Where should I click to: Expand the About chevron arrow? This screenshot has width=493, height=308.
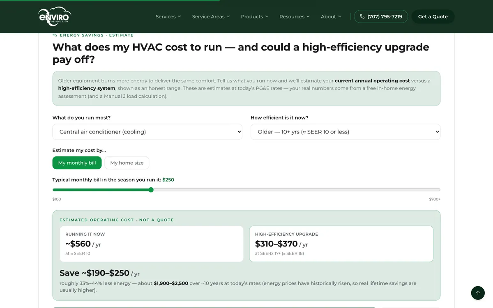point(339,16)
